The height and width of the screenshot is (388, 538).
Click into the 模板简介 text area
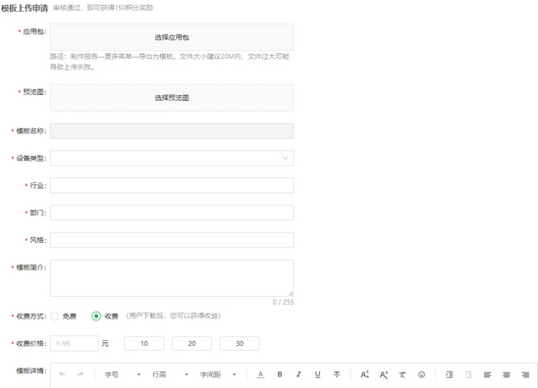[x=172, y=278]
